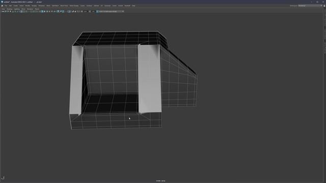The height and width of the screenshot is (183, 326).
Task: Toggle the Film Gate icon
Action: click(24, 11)
